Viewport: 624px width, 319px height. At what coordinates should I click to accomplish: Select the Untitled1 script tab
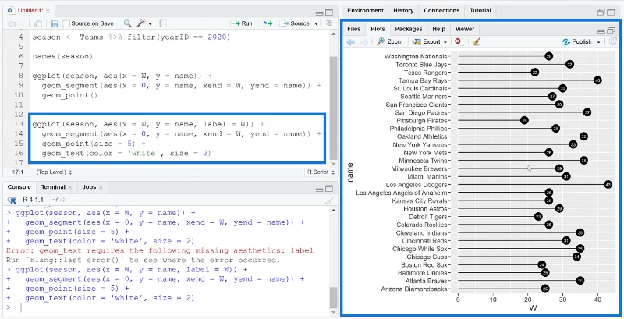coord(30,10)
